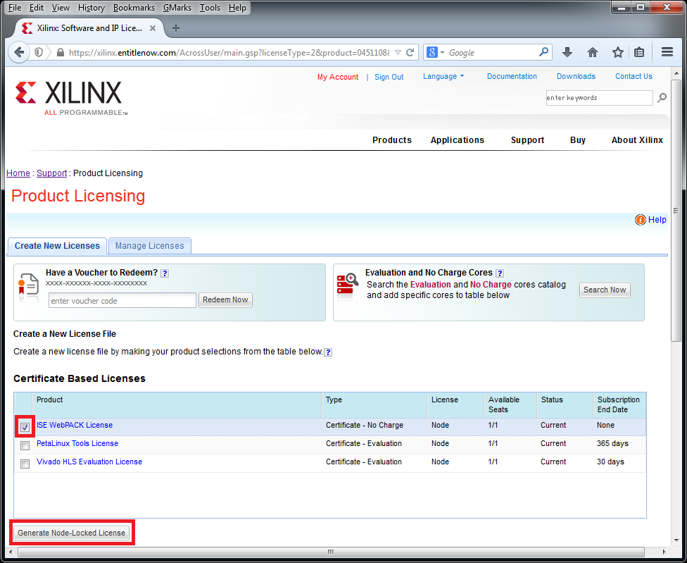
Task: Click the voucher help question mark icon
Action: [x=165, y=273]
